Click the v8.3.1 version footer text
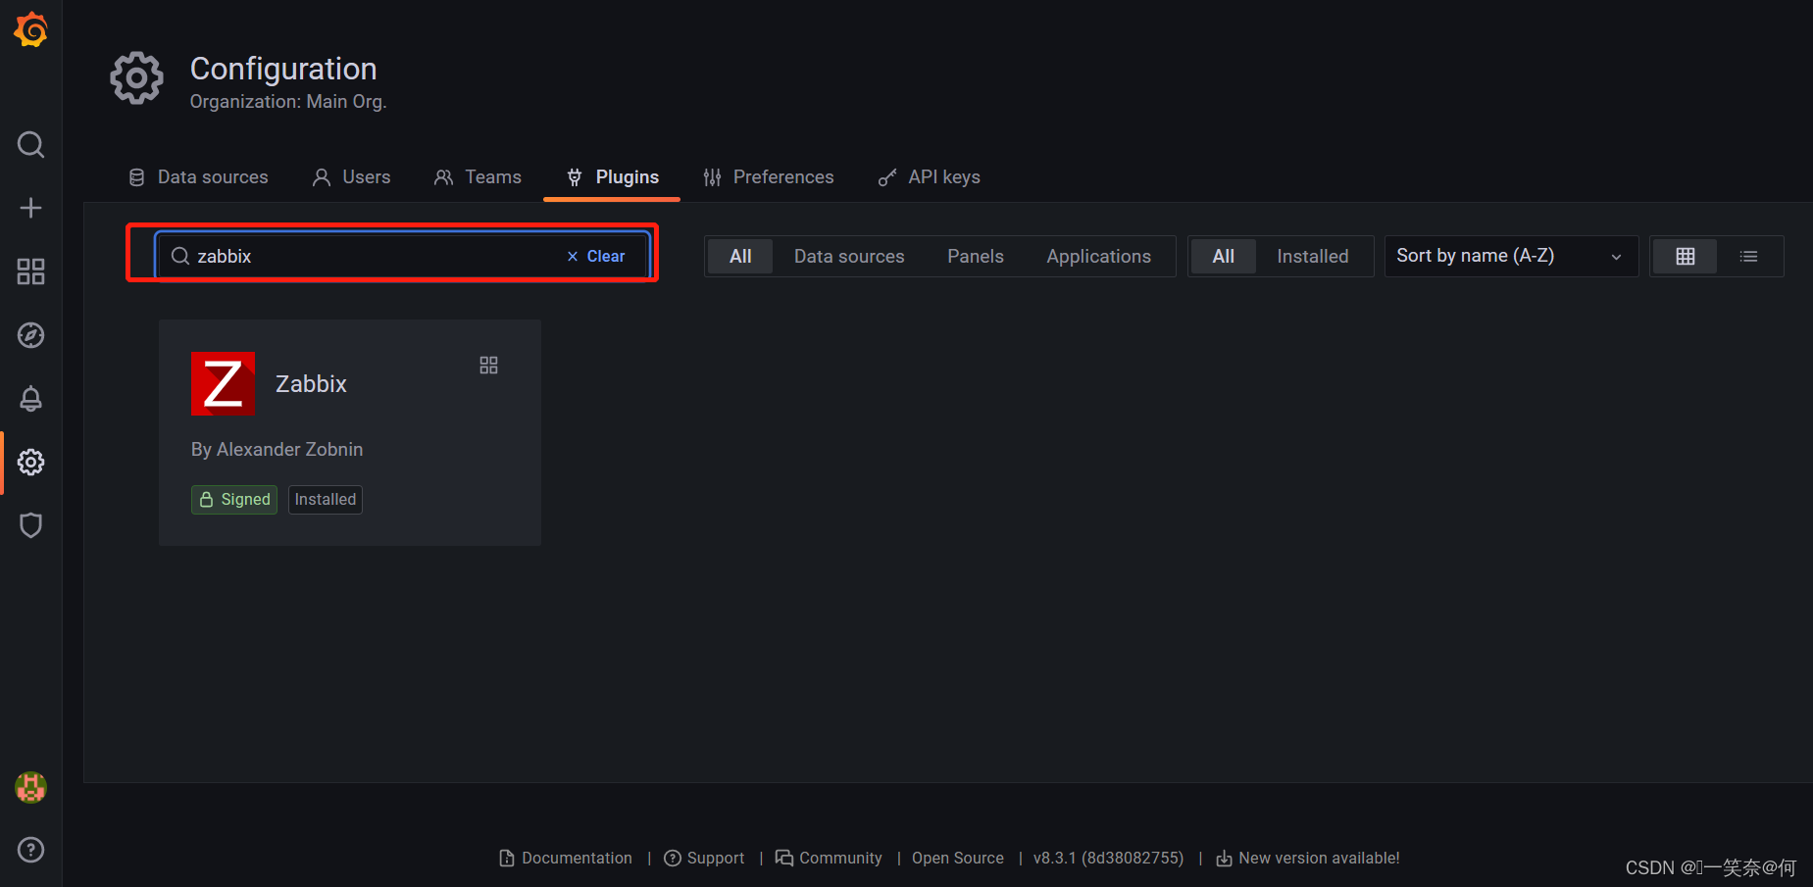The height and width of the screenshot is (887, 1813). tap(1108, 858)
